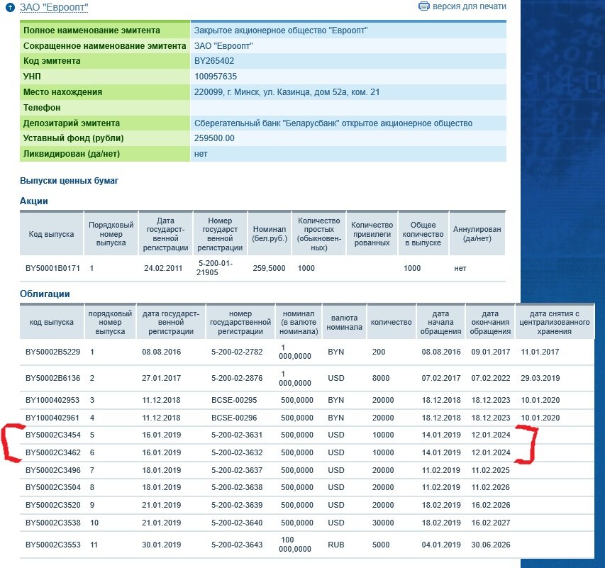The image size is (605, 568).
Task: Select bond code BY50002C3520
Action: pyautogui.click(x=53, y=505)
